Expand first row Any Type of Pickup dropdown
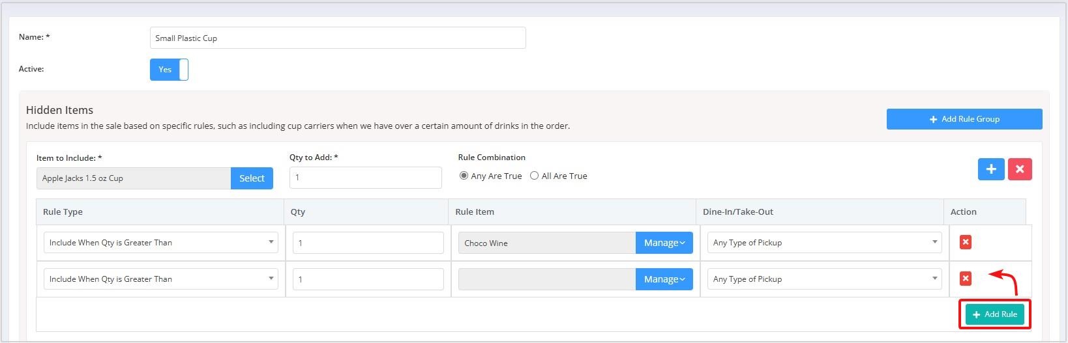 pyautogui.click(x=824, y=243)
